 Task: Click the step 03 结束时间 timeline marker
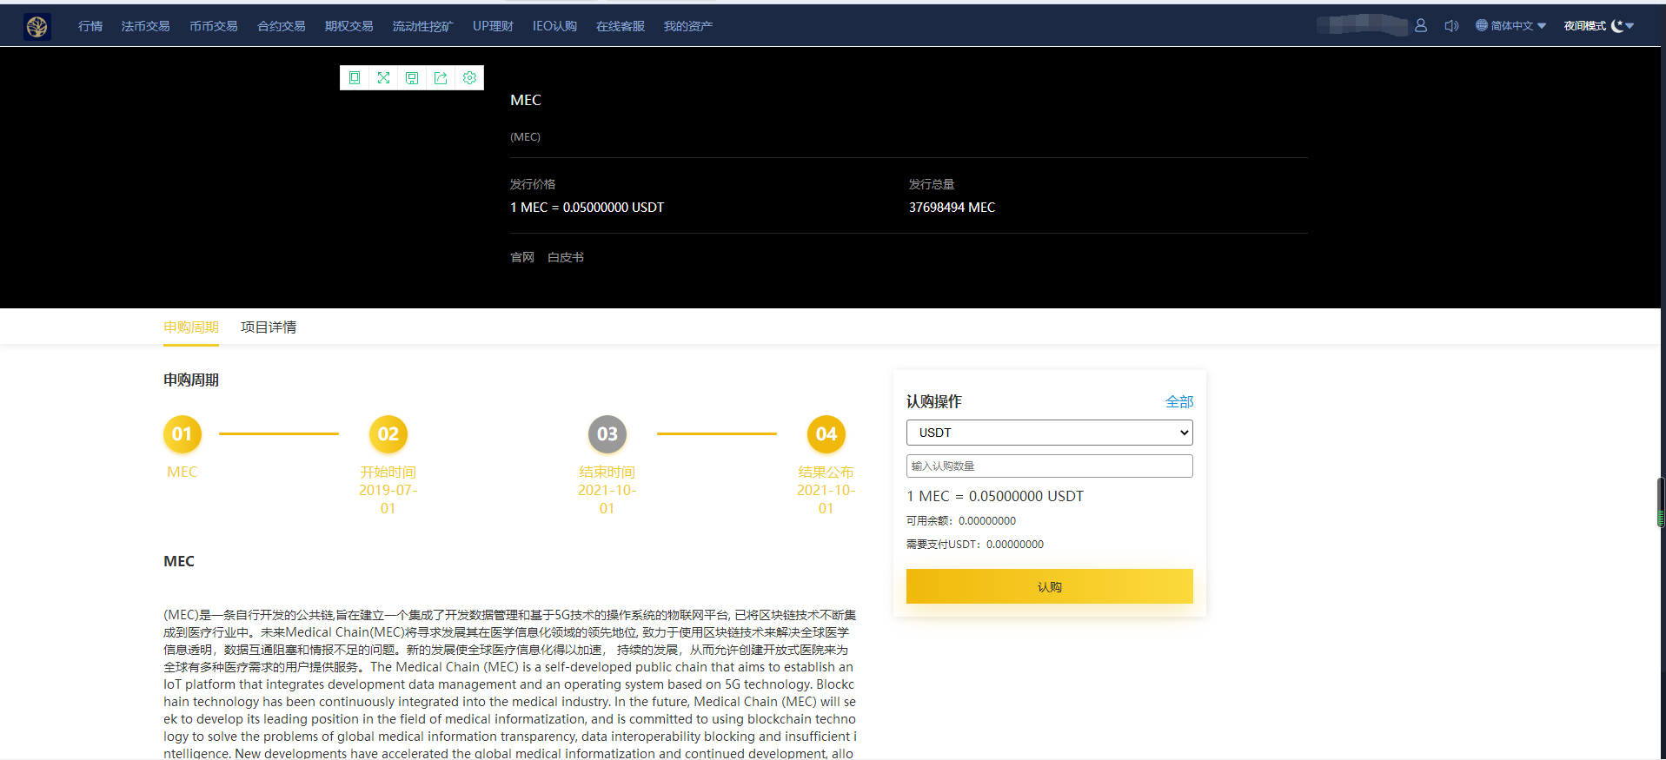[607, 434]
